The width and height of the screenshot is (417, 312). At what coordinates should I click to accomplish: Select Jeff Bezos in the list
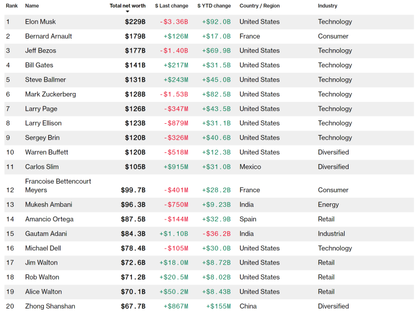40,51
